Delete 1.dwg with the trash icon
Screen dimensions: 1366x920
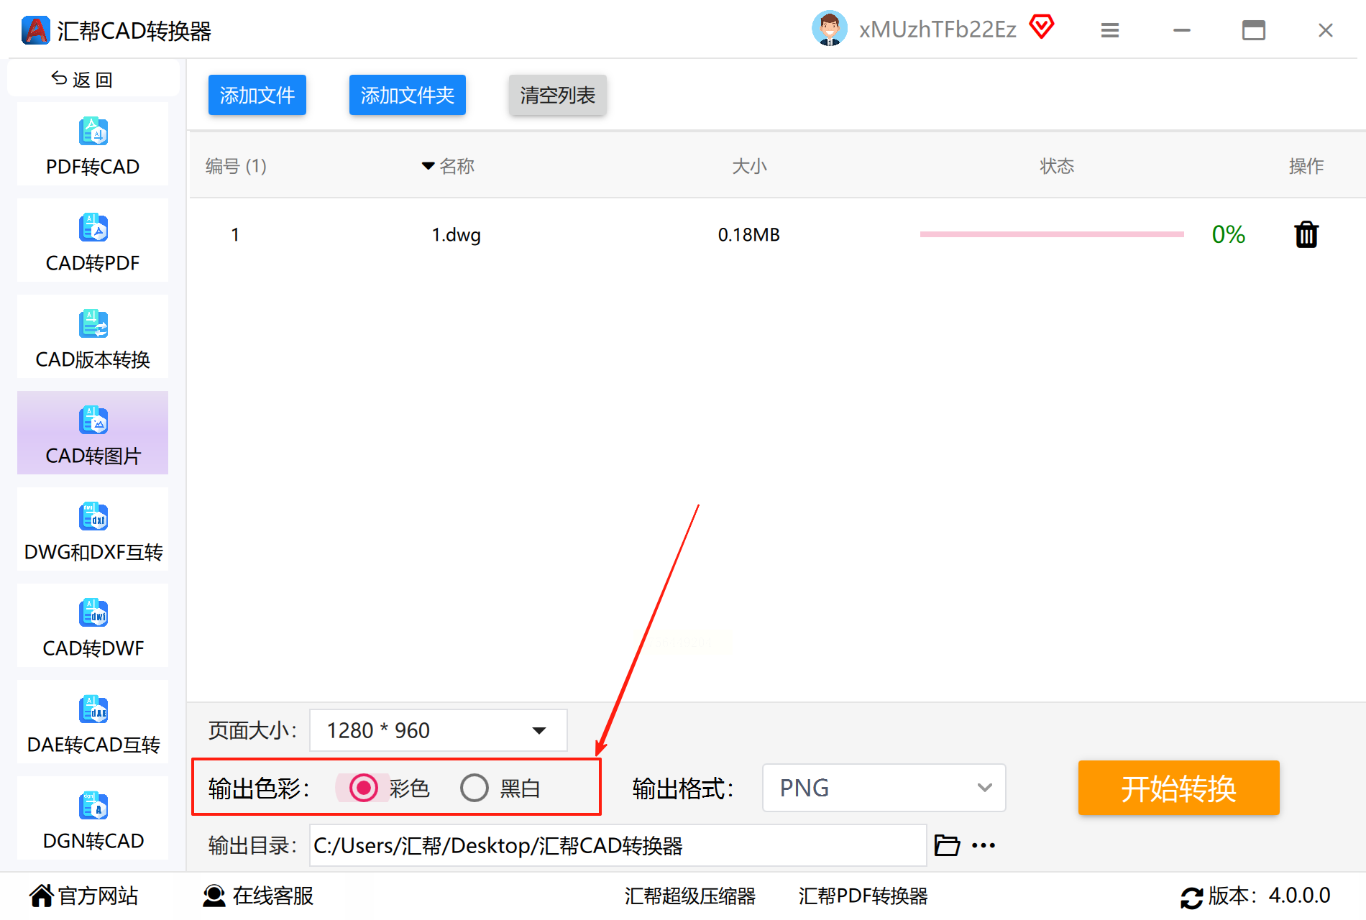[x=1306, y=234]
